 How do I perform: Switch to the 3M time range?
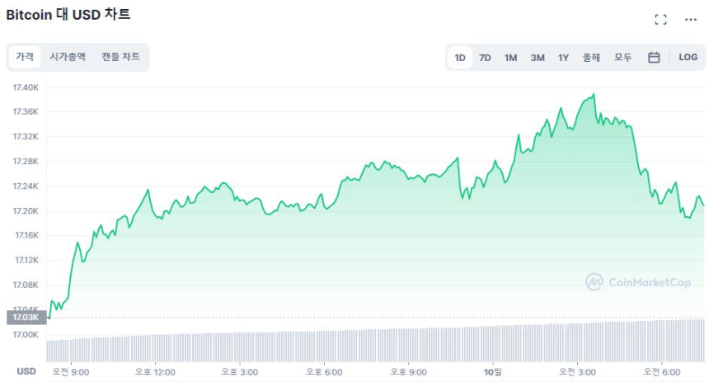(538, 58)
